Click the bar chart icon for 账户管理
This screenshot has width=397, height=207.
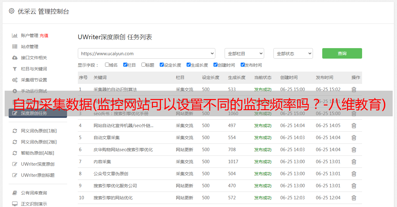point(15,35)
